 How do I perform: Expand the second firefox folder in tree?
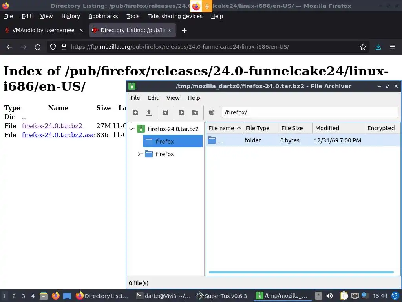point(139,154)
